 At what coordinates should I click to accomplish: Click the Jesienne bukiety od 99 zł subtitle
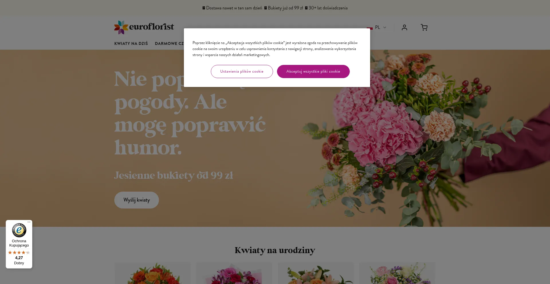click(173, 175)
